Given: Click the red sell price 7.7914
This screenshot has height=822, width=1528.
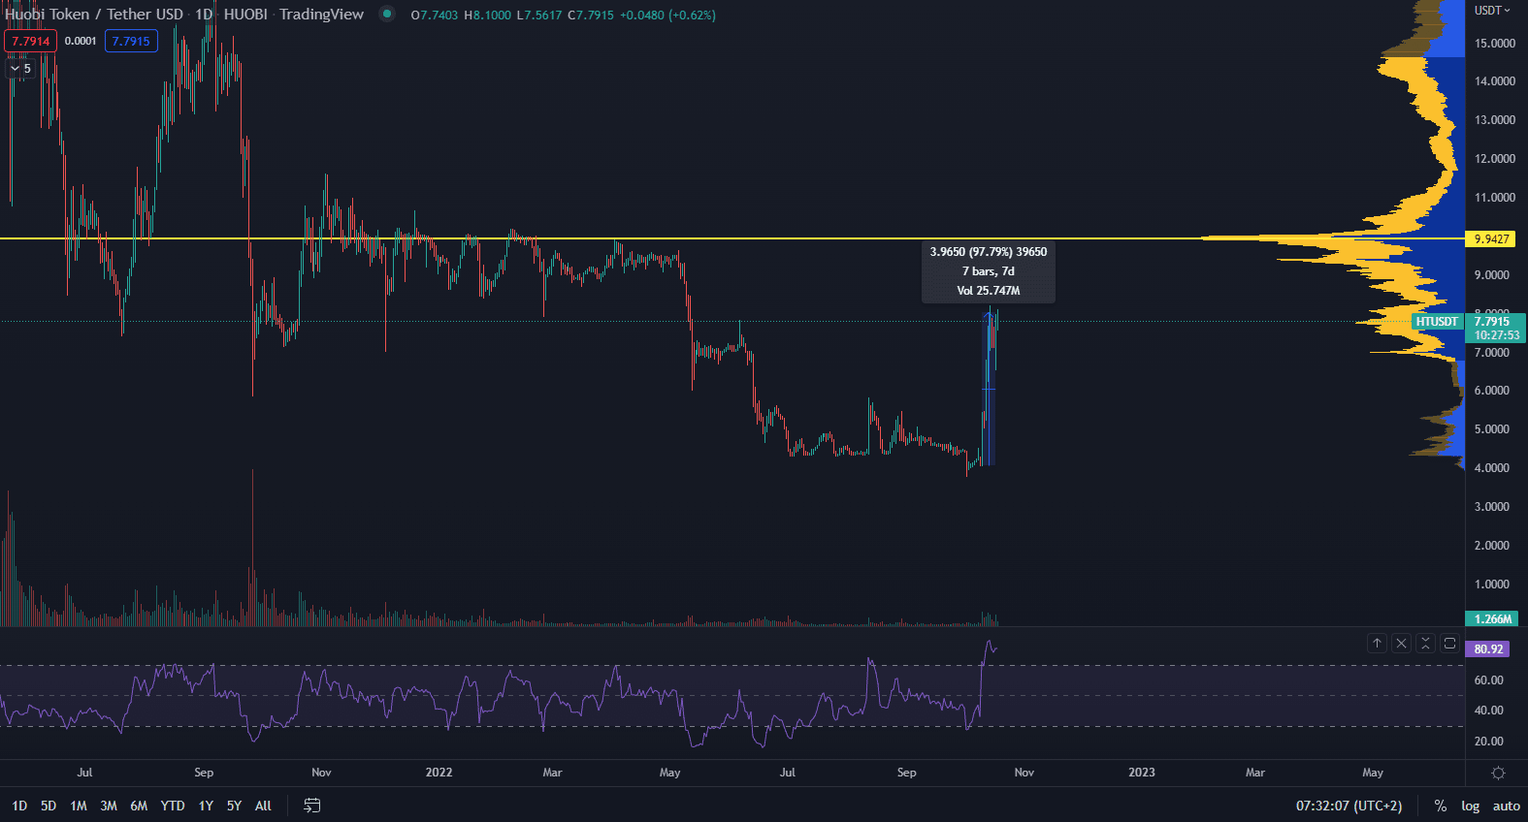Looking at the screenshot, I should pos(30,41).
